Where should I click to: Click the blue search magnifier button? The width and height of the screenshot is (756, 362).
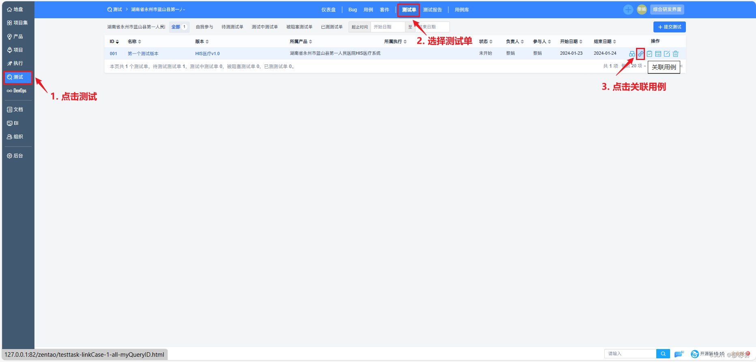[663, 354]
